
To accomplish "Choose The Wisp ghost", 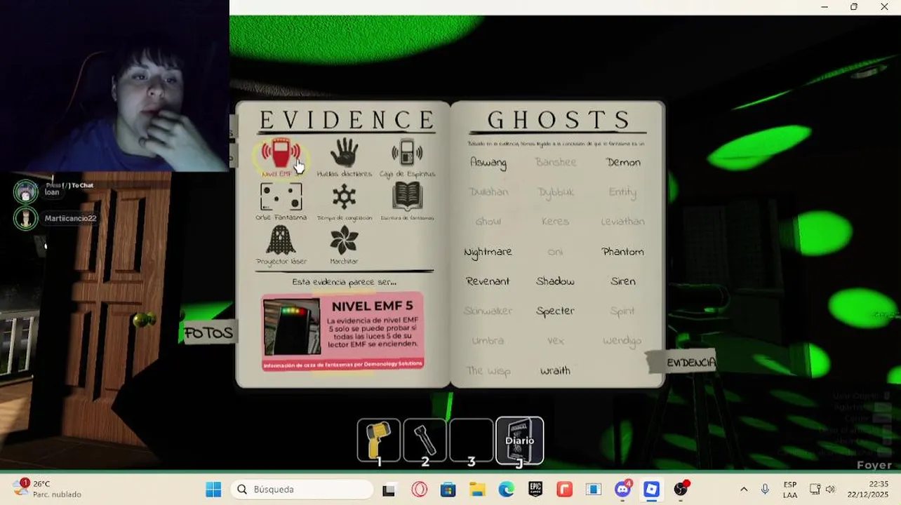I will click(488, 370).
